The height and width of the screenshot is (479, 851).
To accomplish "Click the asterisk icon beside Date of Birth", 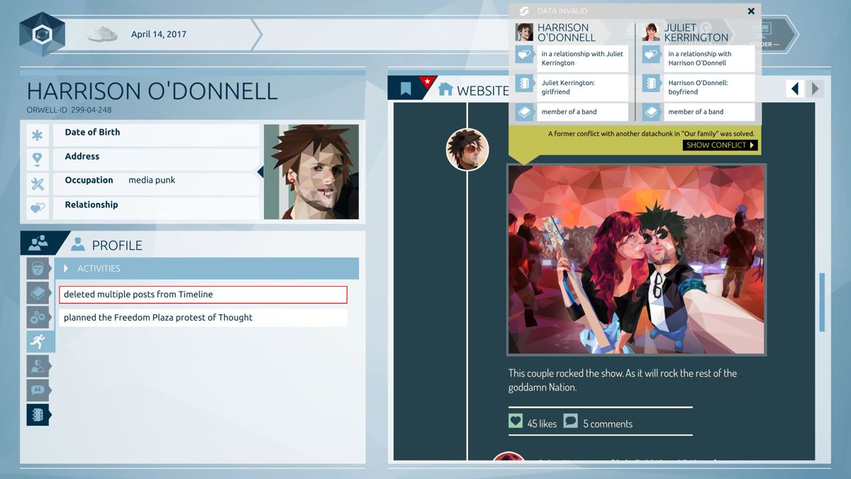I will [38, 135].
